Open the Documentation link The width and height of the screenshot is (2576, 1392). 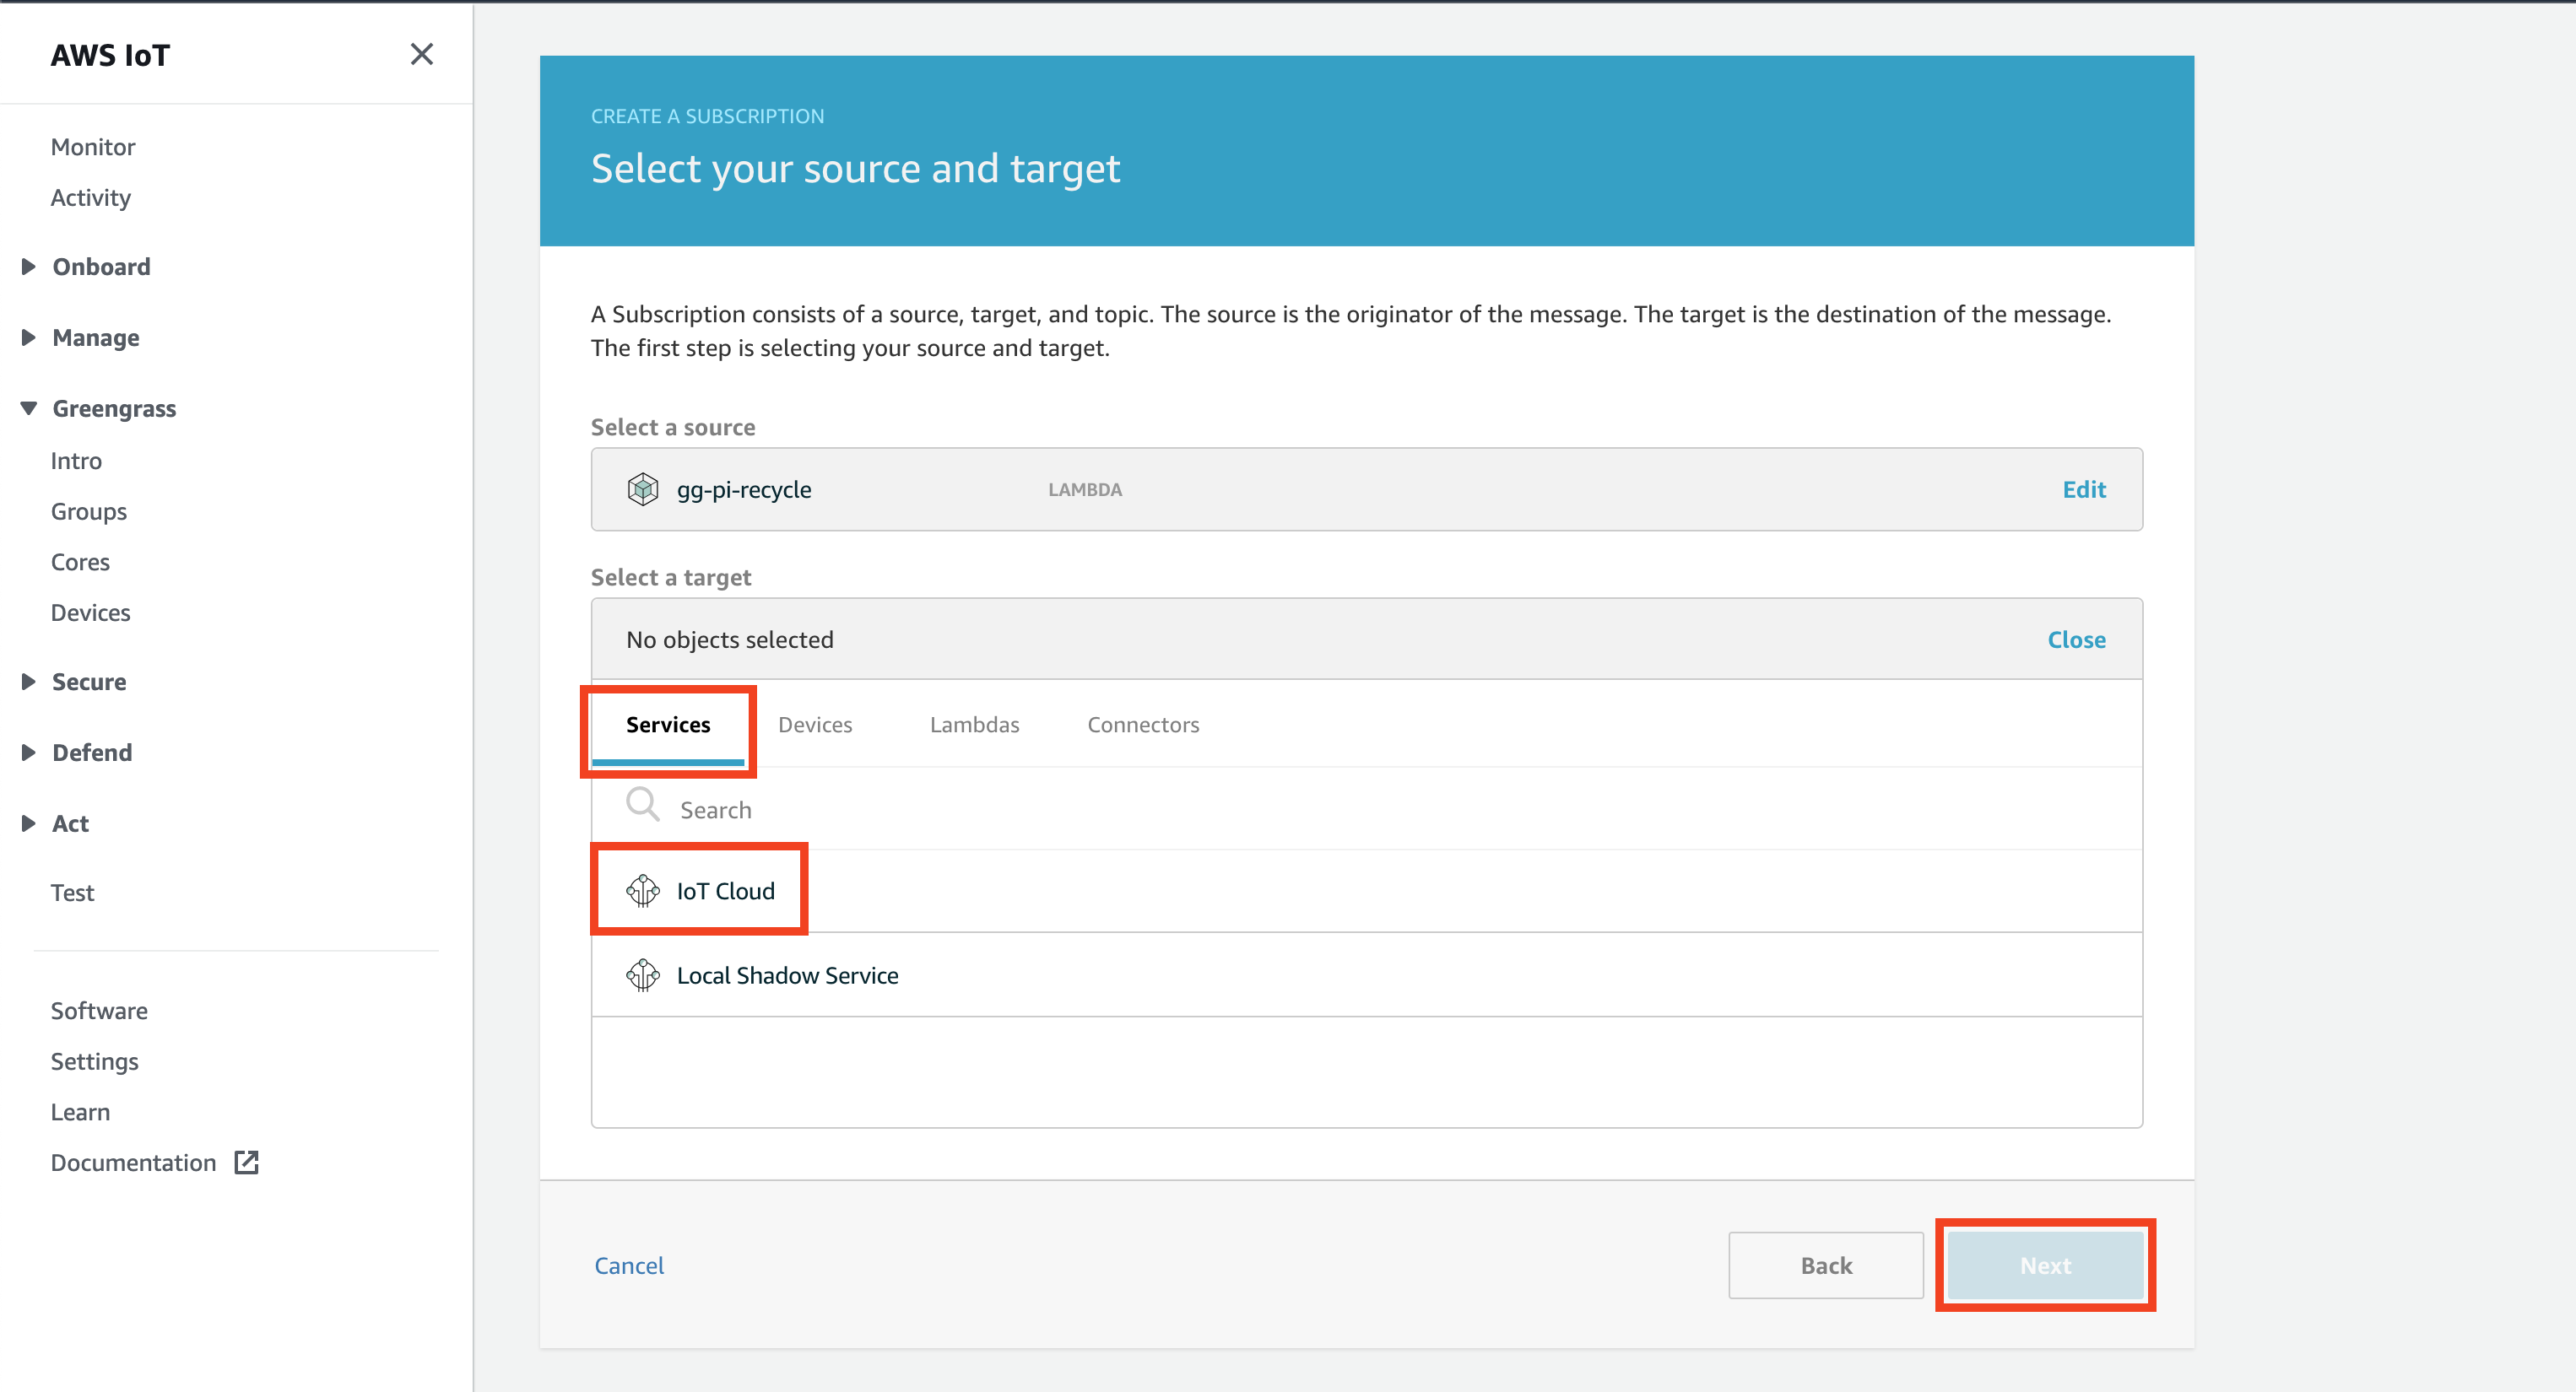pyautogui.click(x=134, y=1163)
